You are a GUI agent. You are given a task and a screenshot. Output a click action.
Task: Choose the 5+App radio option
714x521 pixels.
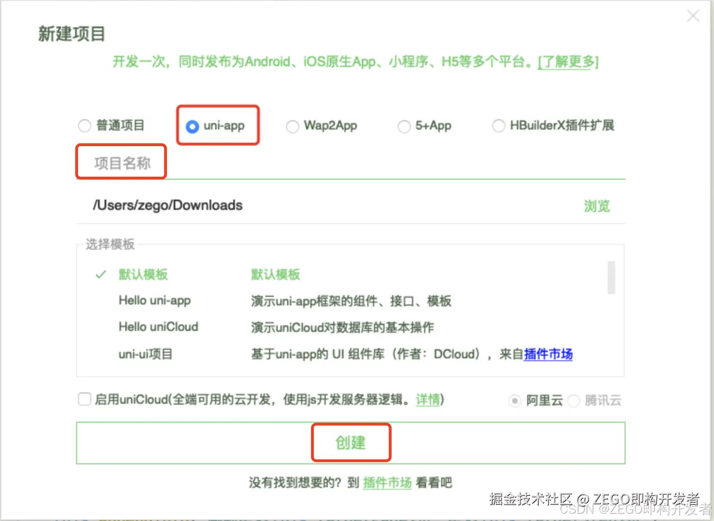pyautogui.click(x=404, y=127)
